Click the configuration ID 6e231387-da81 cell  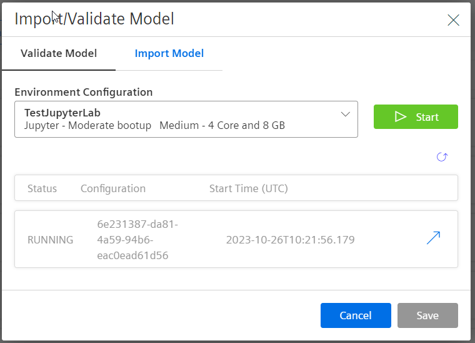click(137, 240)
